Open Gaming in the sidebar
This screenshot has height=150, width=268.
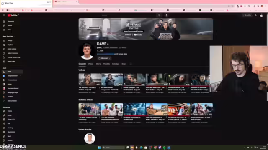pos(10,128)
